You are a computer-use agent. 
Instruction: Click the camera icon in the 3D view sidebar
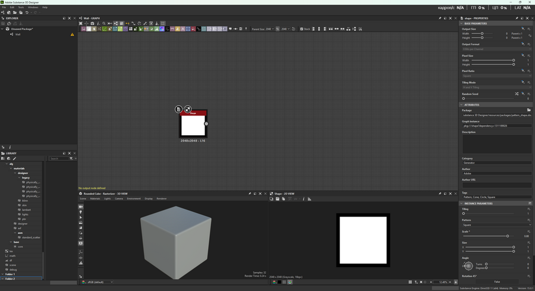point(81,206)
